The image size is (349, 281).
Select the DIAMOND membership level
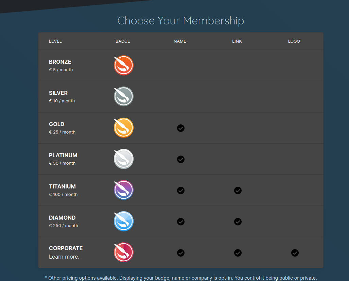coord(62,218)
